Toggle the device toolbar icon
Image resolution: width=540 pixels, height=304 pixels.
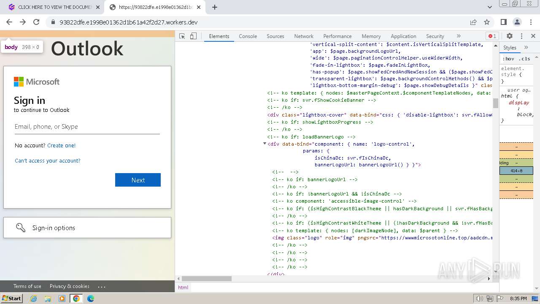[x=193, y=36]
